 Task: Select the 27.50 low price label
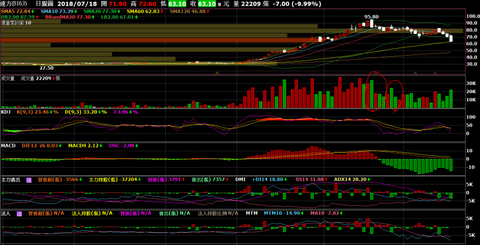[46, 68]
